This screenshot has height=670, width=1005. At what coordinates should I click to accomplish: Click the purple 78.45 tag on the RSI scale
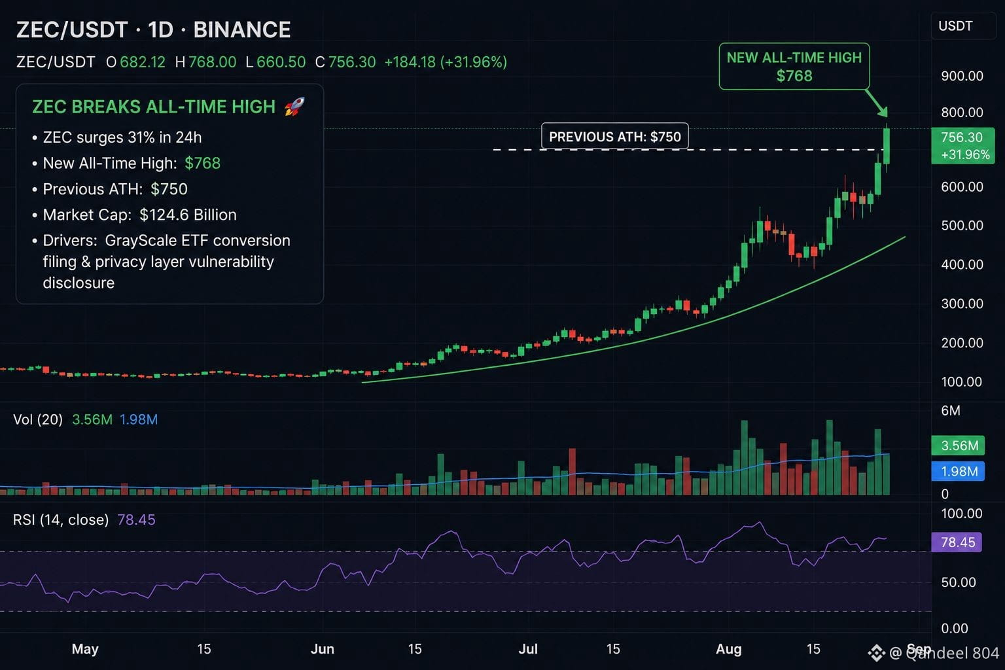pos(957,542)
